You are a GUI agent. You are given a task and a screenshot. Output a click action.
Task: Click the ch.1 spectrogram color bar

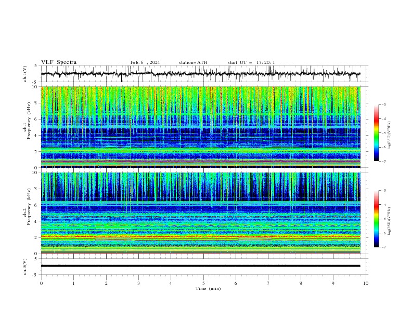[376, 132]
